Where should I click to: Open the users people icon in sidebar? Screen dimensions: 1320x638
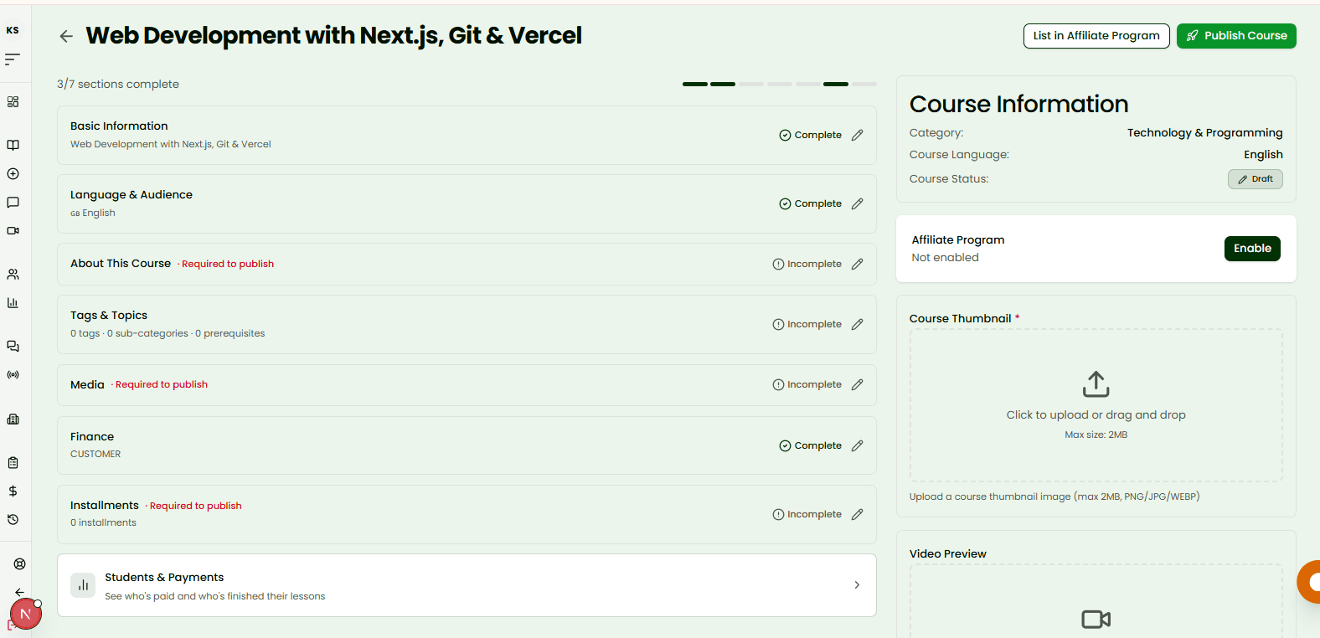coord(13,275)
